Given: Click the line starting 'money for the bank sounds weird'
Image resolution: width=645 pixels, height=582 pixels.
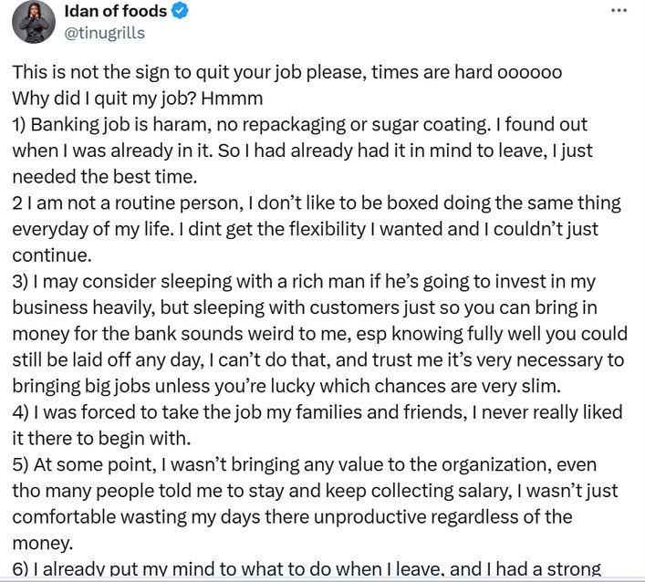Looking at the screenshot, I should pyautogui.click(x=319, y=334).
